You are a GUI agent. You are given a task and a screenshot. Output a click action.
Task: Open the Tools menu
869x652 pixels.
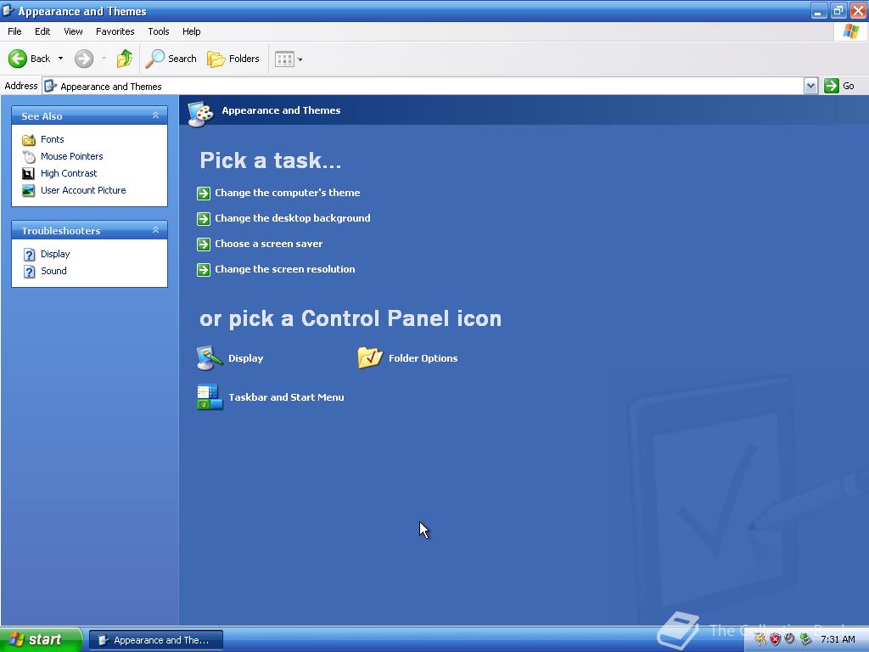pos(159,31)
